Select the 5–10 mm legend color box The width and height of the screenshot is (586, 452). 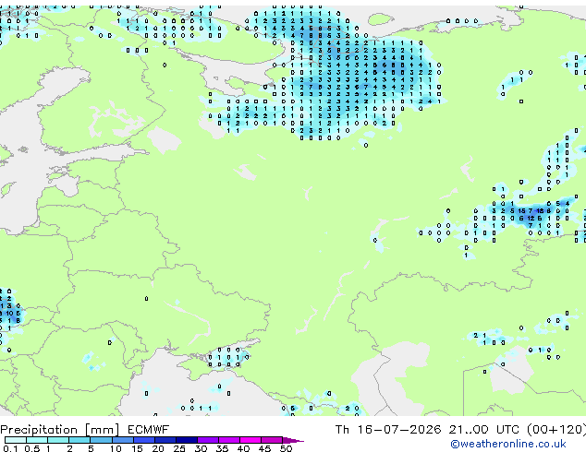pos(101,440)
